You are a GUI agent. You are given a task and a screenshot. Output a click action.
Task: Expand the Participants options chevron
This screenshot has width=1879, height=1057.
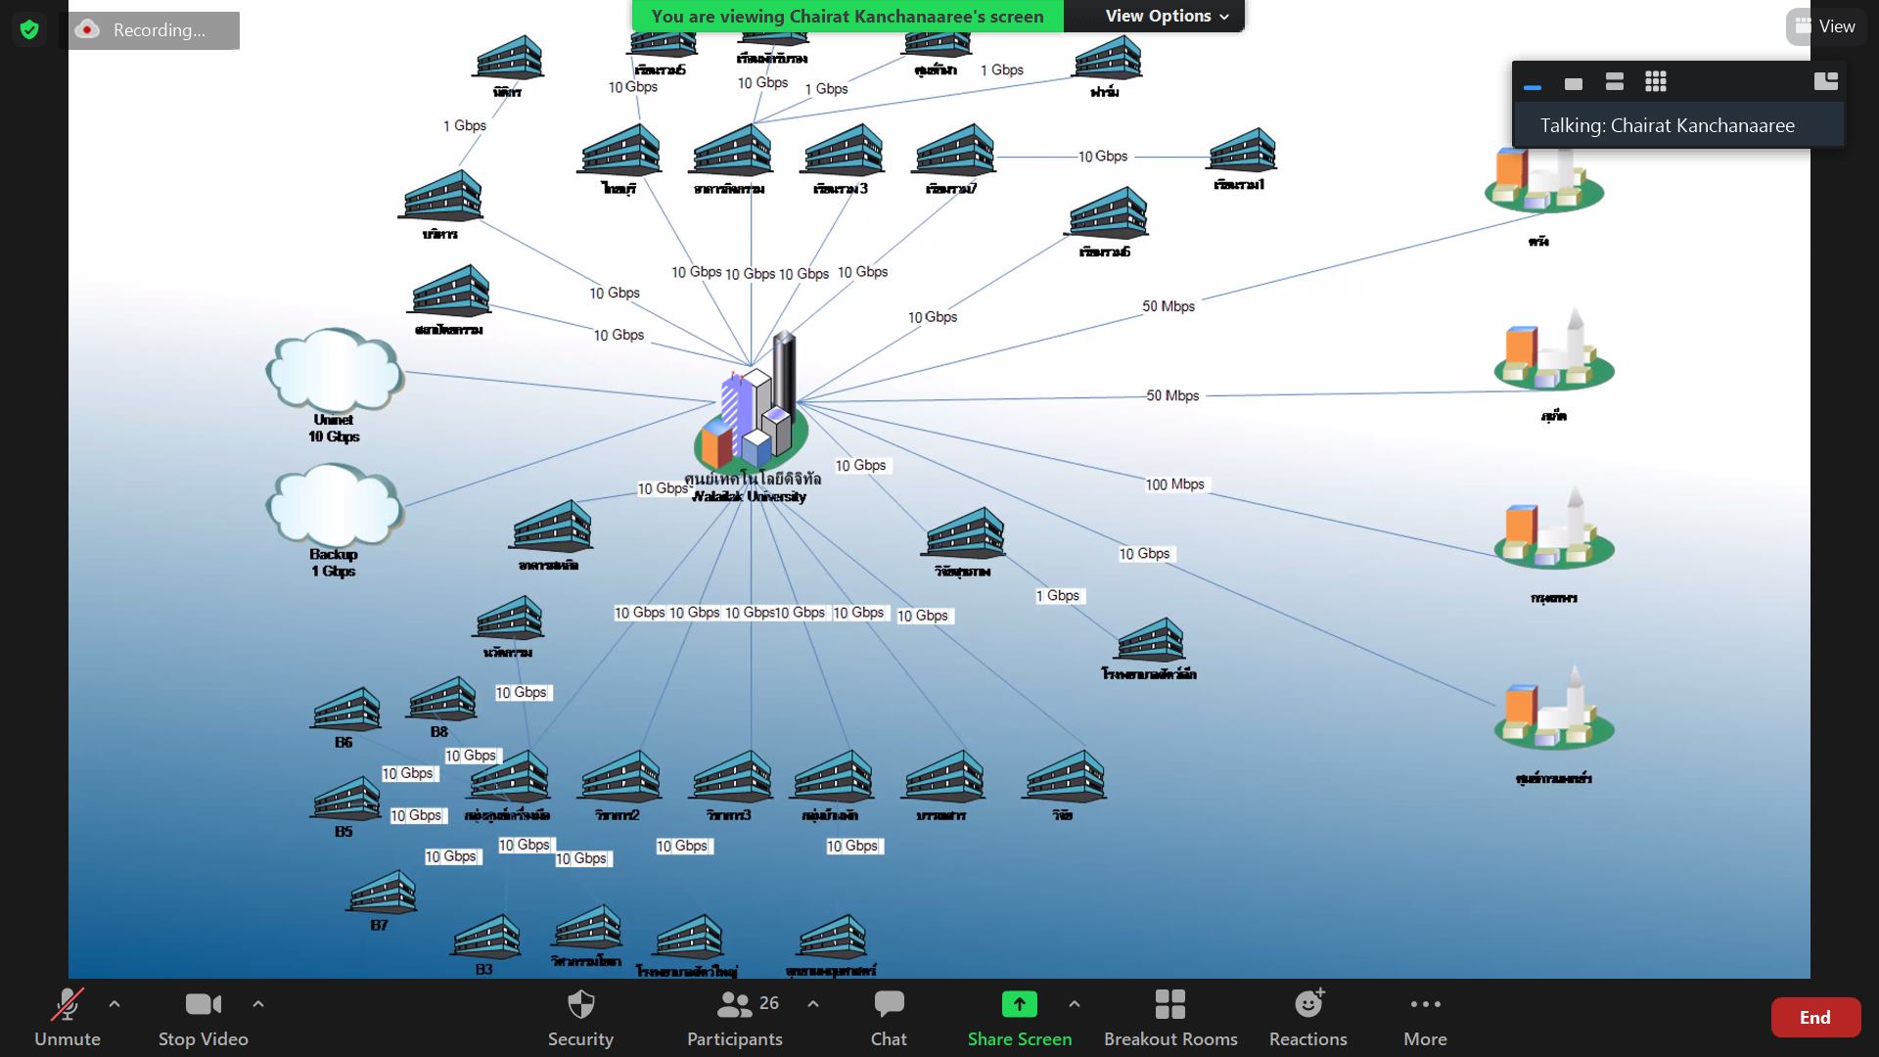pos(813,1004)
